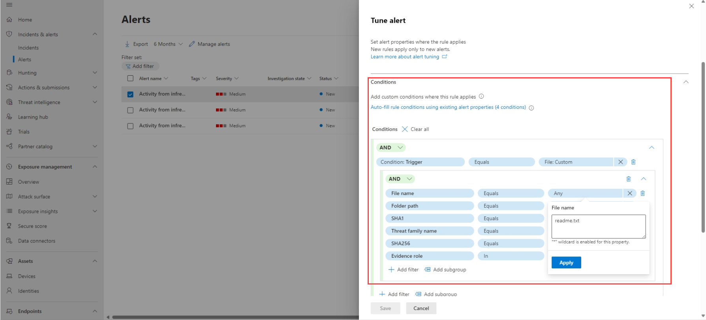706x320 pixels.
Task: Click the Export download icon
Action: point(127,44)
